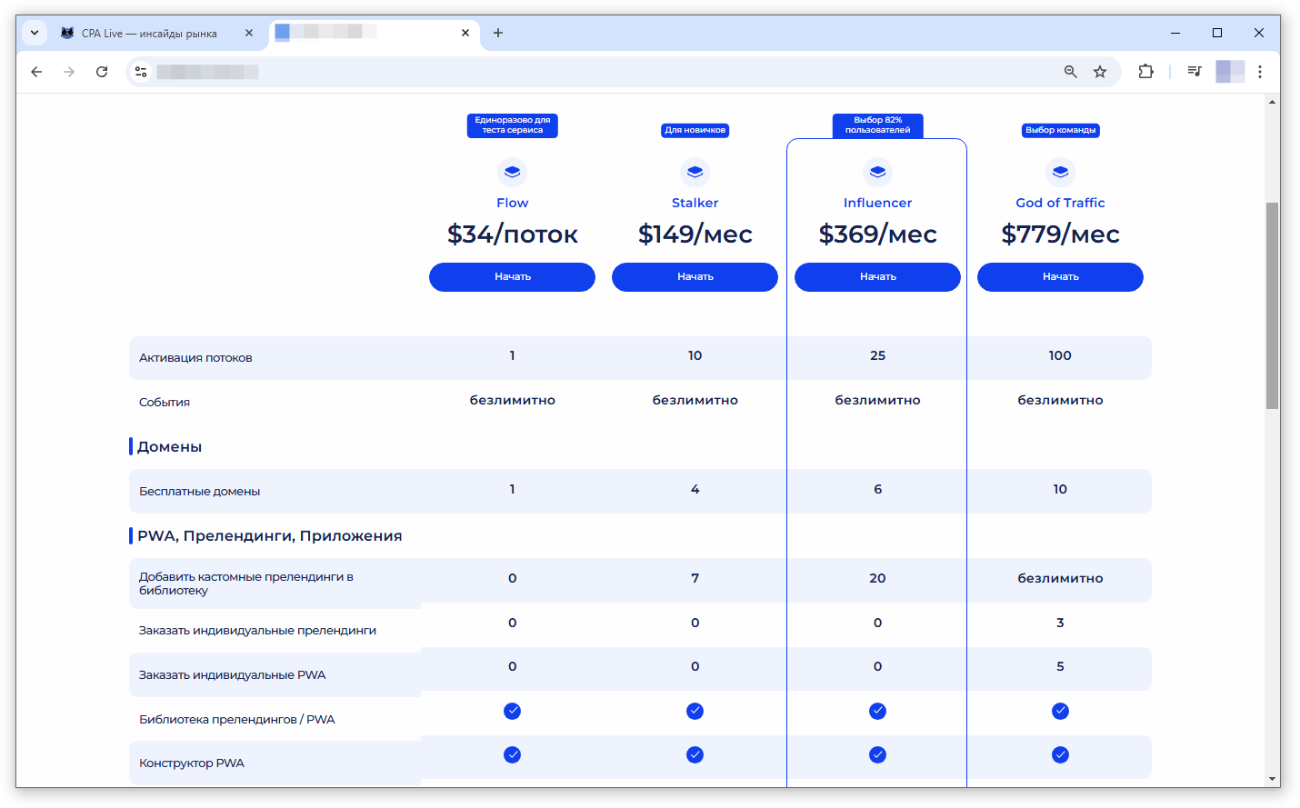
Task: Go back to the previous page
Action: tap(36, 72)
